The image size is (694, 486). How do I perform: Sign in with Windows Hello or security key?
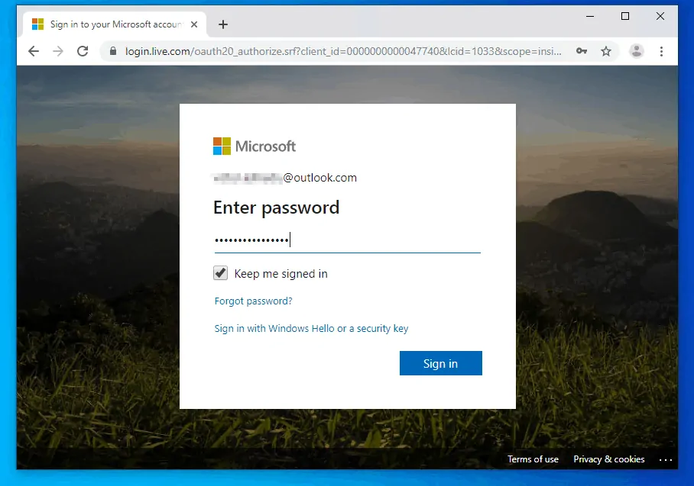[x=311, y=329]
